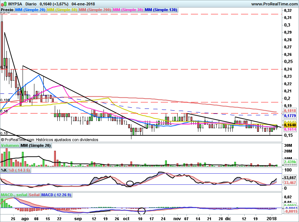Viewport: 299px width, 222px height.
Task: Click the circle marker on the MACD panel
Action: tap(142, 211)
